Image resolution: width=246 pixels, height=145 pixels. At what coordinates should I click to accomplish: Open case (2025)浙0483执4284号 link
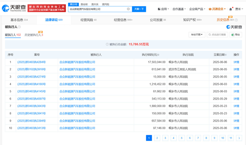tap(32, 62)
